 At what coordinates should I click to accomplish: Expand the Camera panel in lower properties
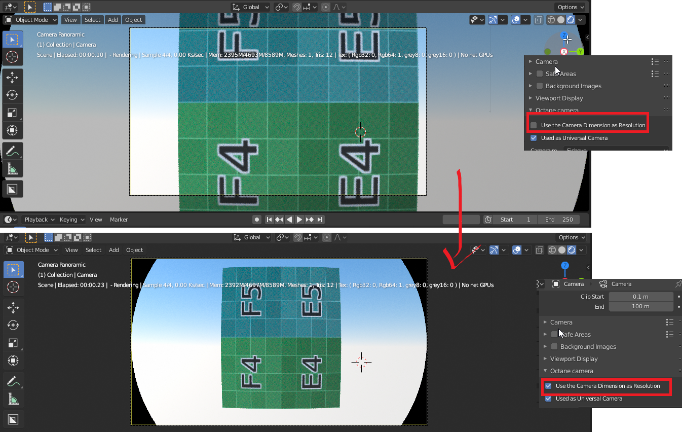[561, 322]
